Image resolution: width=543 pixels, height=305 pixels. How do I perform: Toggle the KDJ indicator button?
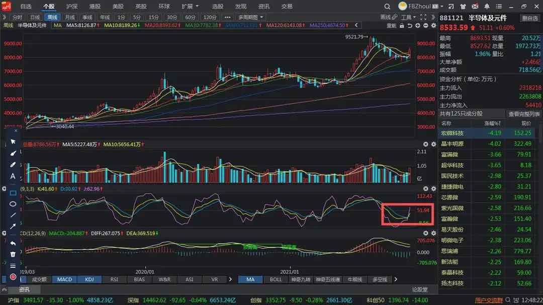[89, 279]
